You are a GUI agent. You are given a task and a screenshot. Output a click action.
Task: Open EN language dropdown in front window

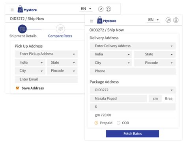point(153,20)
